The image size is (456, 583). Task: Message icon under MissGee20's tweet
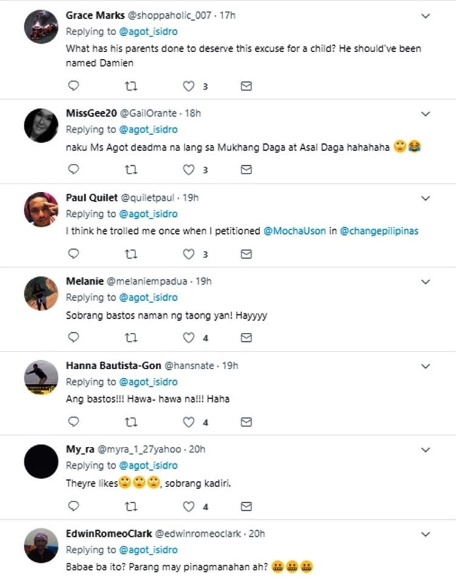[246, 170]
